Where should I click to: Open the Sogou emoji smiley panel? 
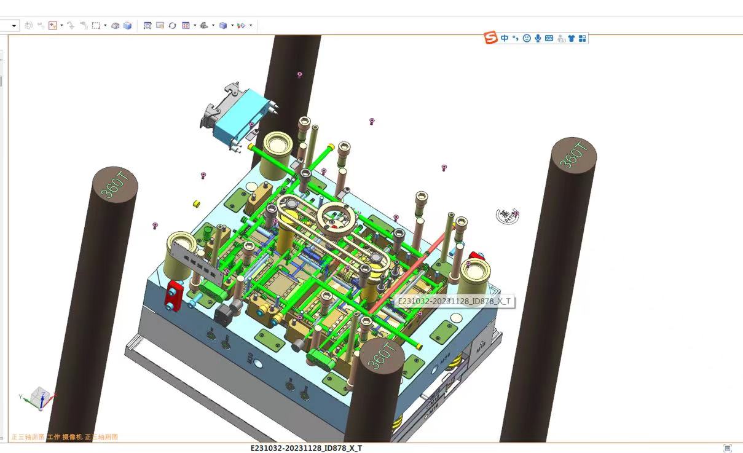(527, 38)
